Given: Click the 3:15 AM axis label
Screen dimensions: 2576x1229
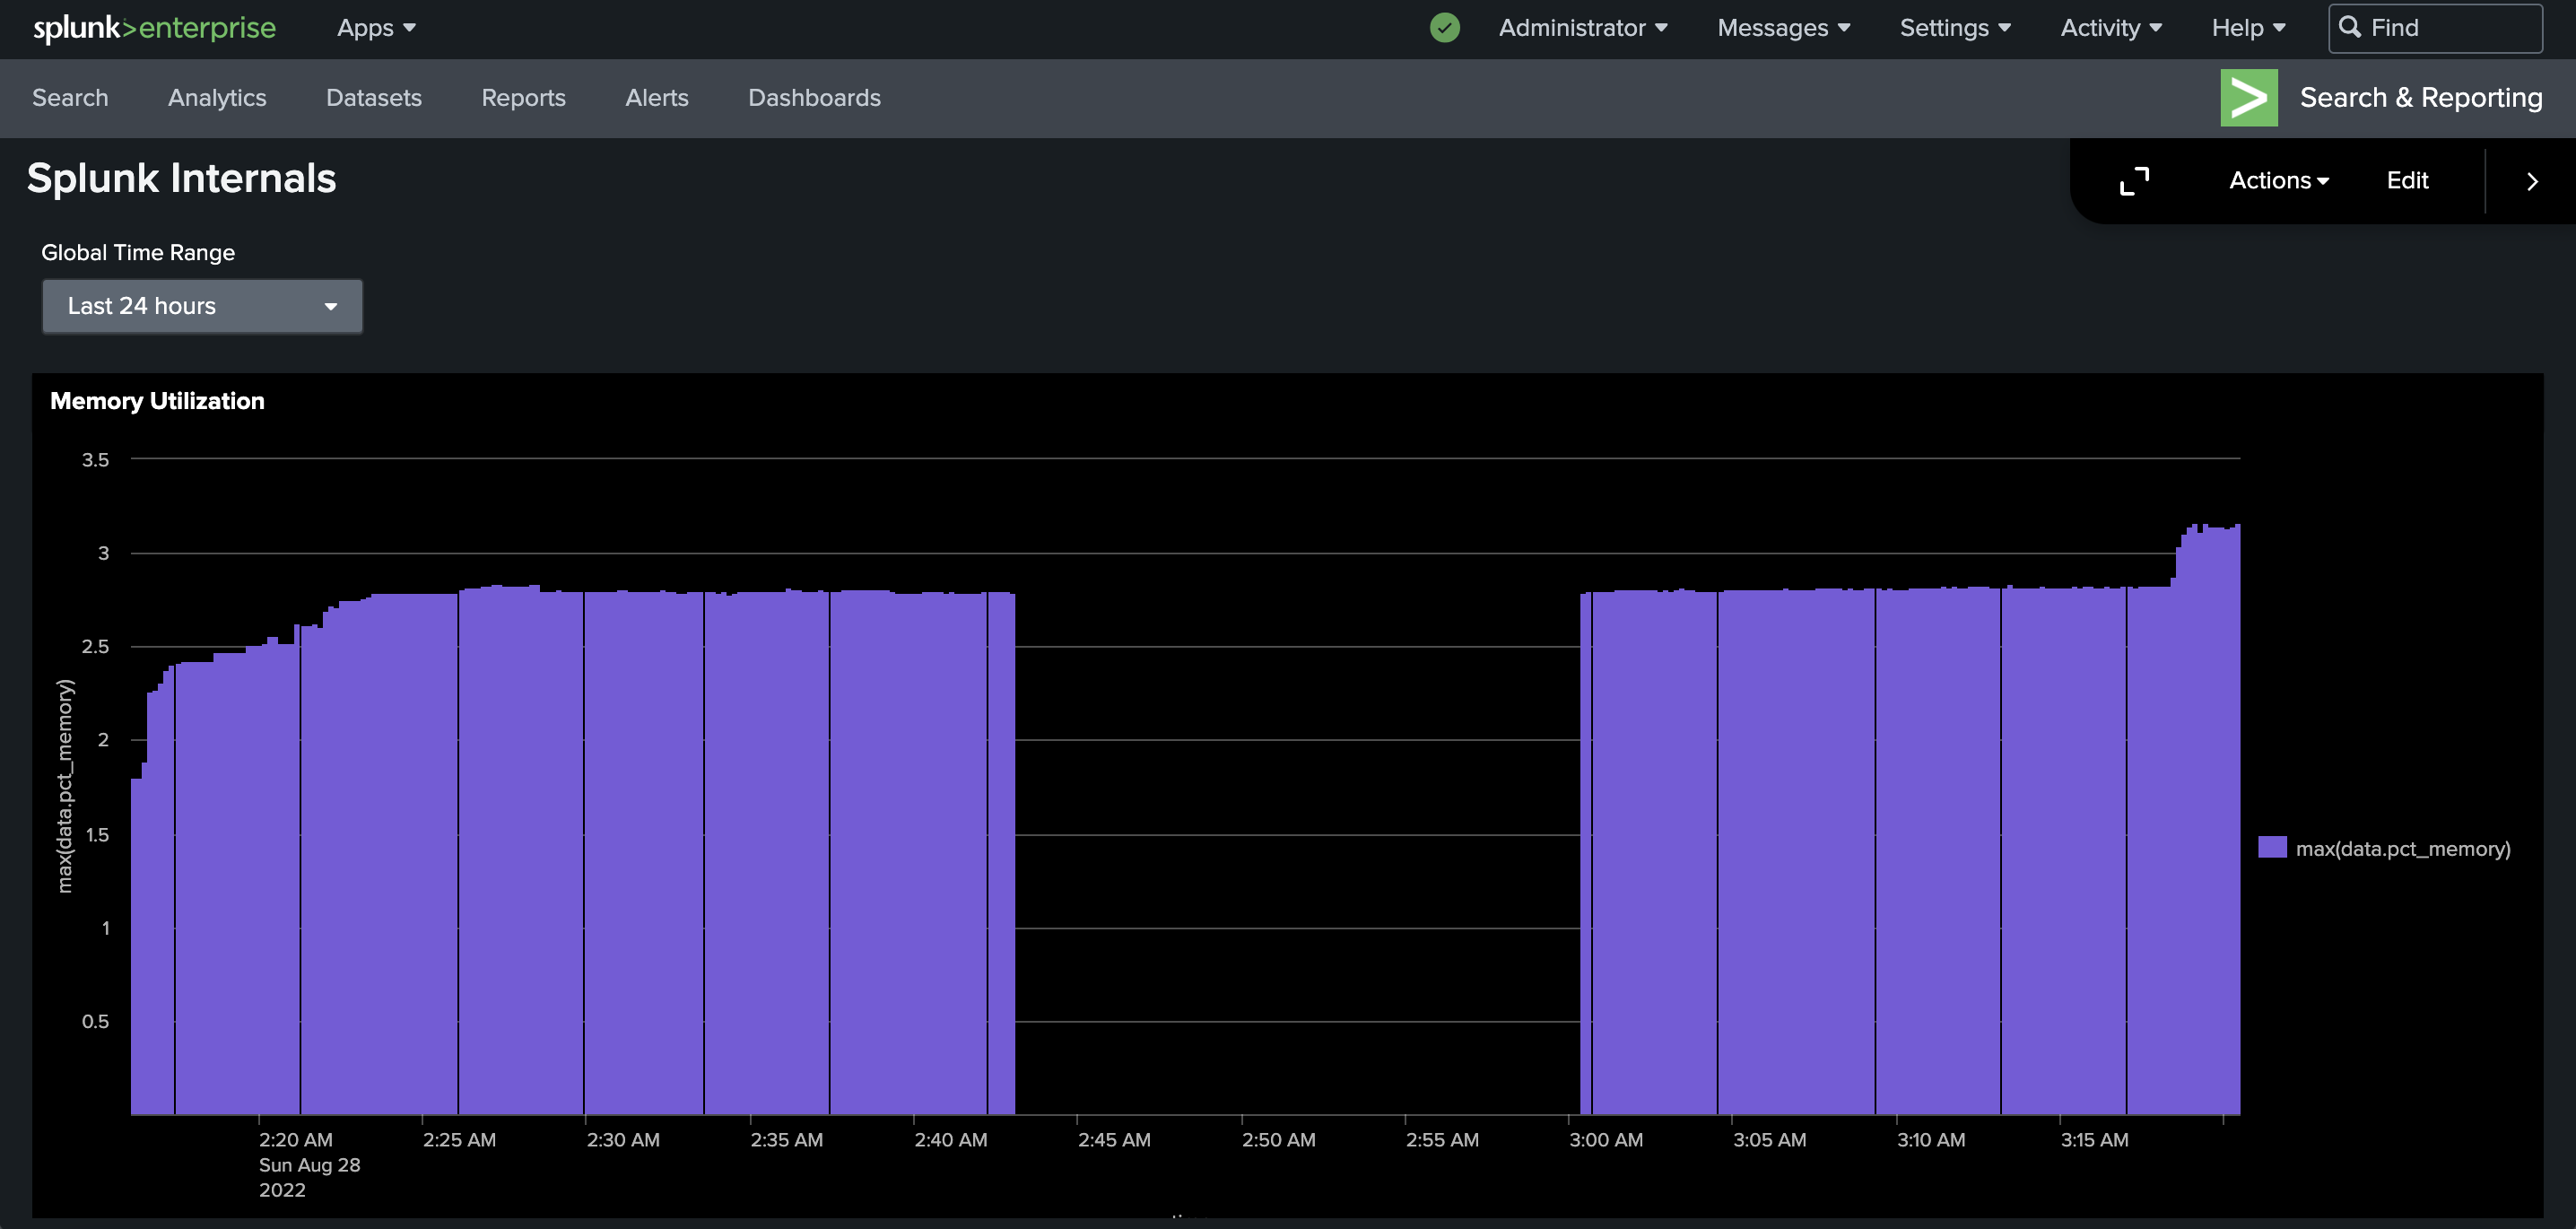Looking at the screenshot, I should [2094, 1140].
